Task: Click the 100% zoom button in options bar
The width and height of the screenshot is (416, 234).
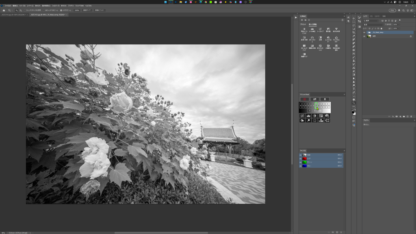Action: pos(77,10)
